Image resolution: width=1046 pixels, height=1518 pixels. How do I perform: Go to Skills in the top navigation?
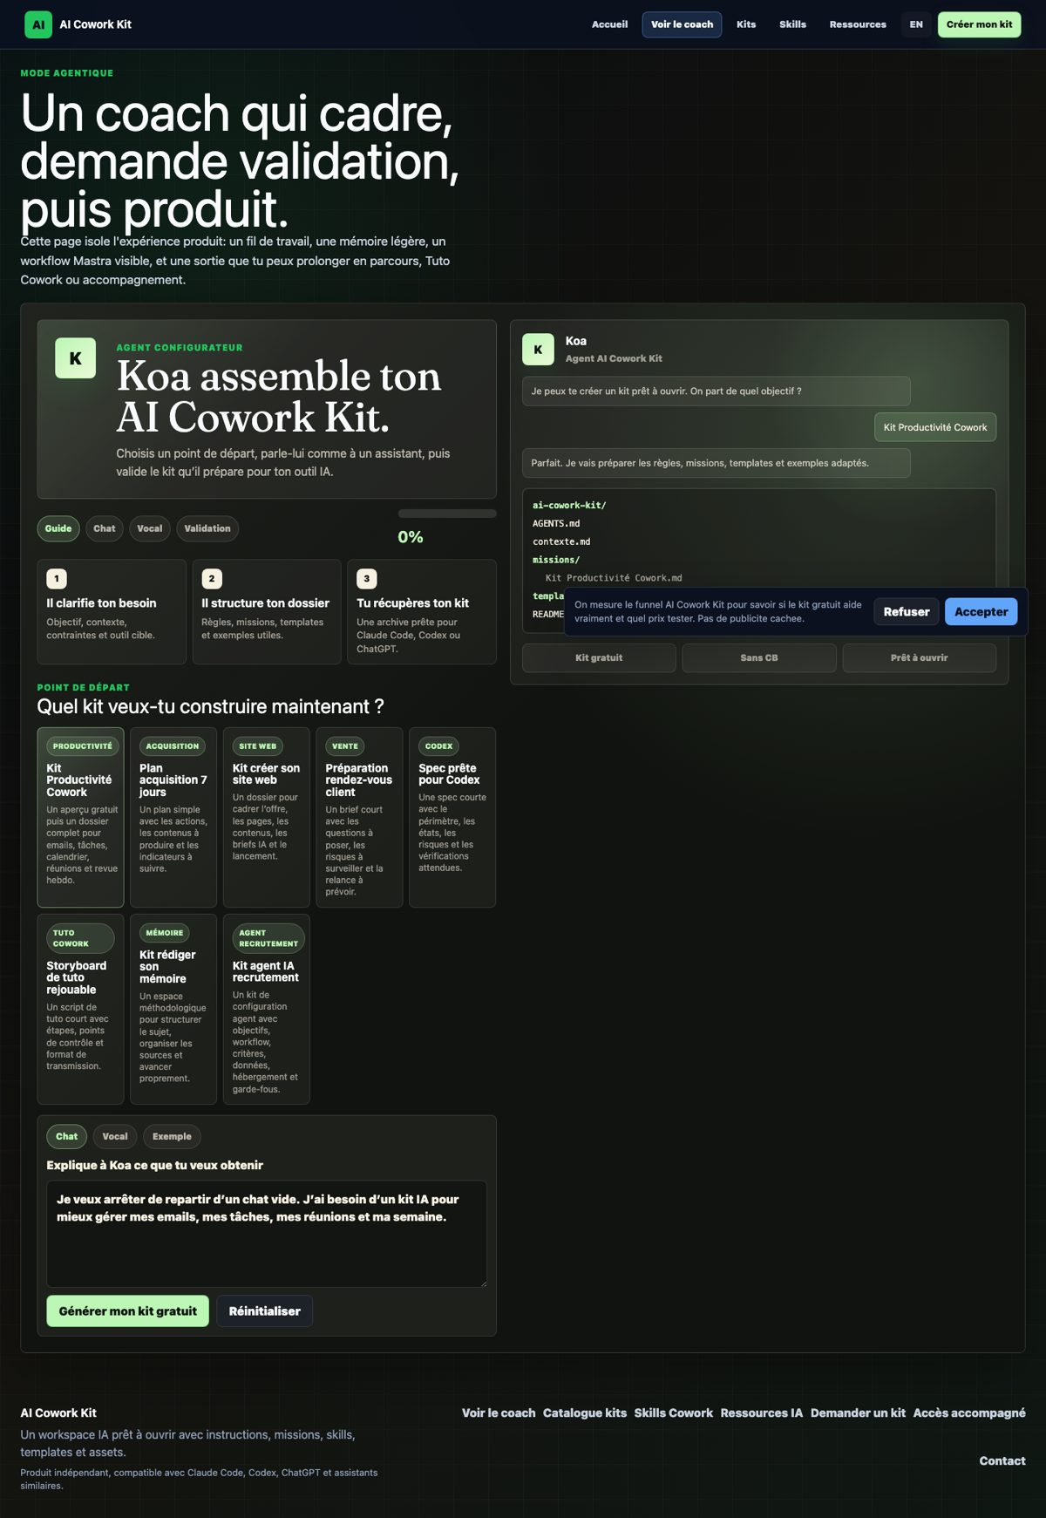(x=792, y=24)
